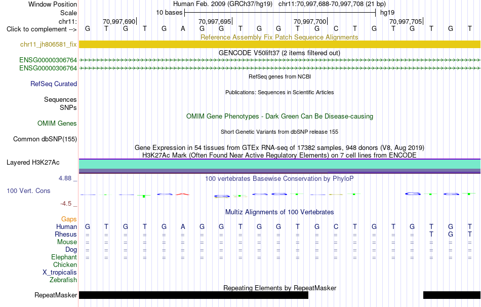Click the Elephant alignment row label
Viewport: 481px width, 307px height.
click(64, 257)
